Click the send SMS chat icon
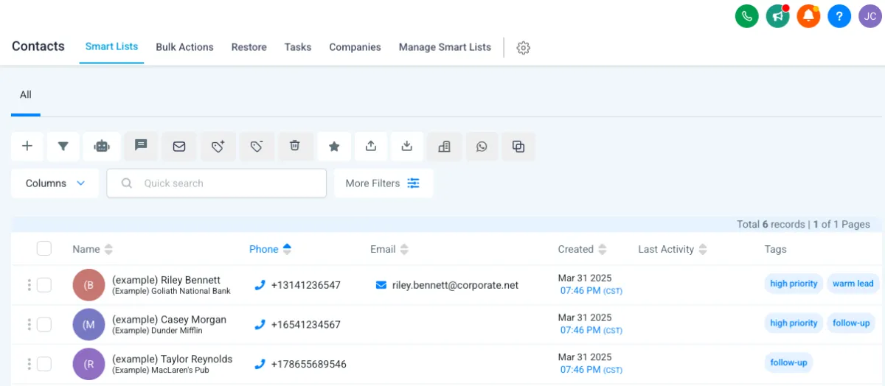Viewport: 885px width, 386px height. click(x=141, y=146)
